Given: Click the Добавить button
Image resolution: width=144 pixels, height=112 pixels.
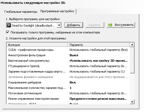Looking at the screenshot, I should (x=74, y=25).
